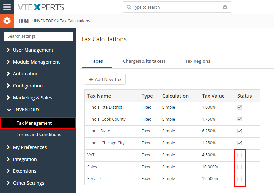This screenshot has height=193, width=274.
Task: Enable the Sales tax checkbox
Action: point(240,167)
